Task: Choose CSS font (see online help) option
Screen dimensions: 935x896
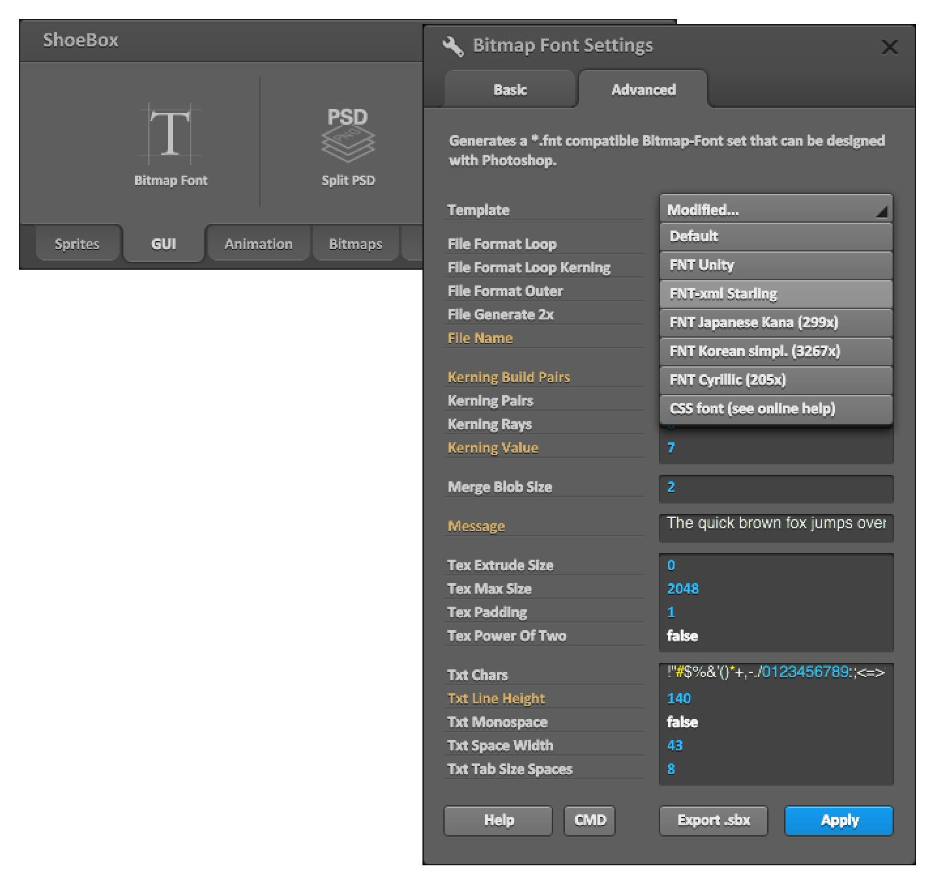Action: (x=776, y=409)
